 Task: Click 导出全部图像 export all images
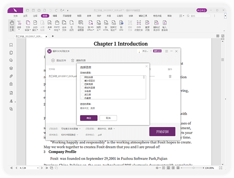point(81,25)
